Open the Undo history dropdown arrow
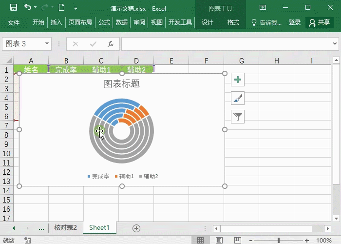The width and height of the screenshot is (341, 244). pyautogui.click(x=35, y=7)
